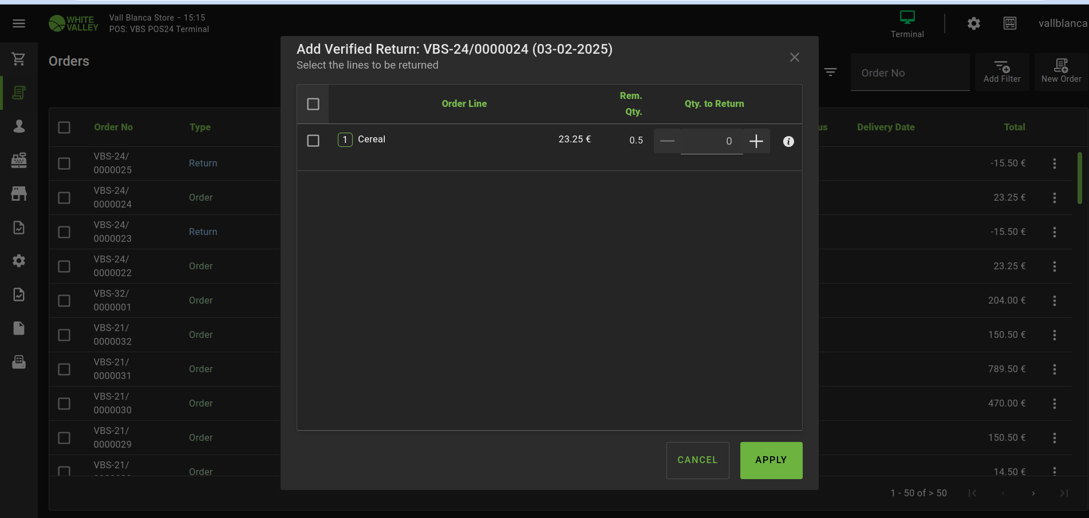The image size is (1089, 518).
Task: Check the Cereal line checkbox
Action: (x=313, y=141)
